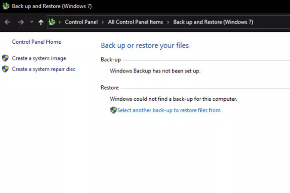Click the shield icon beside Create a system image
This screenshot has width=290, height=193.
click(x=5, y=58)
